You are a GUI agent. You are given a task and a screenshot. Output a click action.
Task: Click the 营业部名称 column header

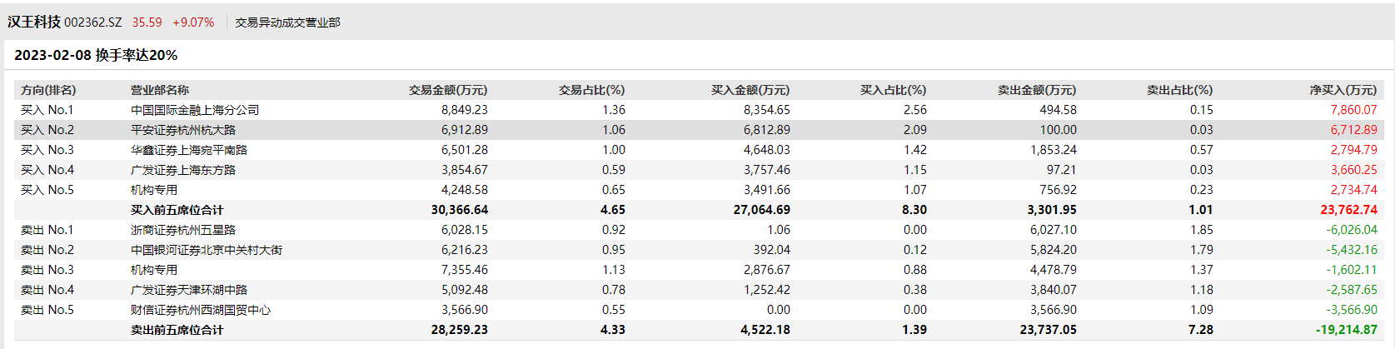[160, 90]
